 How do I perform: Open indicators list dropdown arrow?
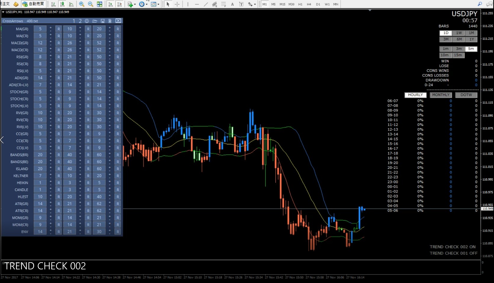pyautogui.click(x=135, y=4)
